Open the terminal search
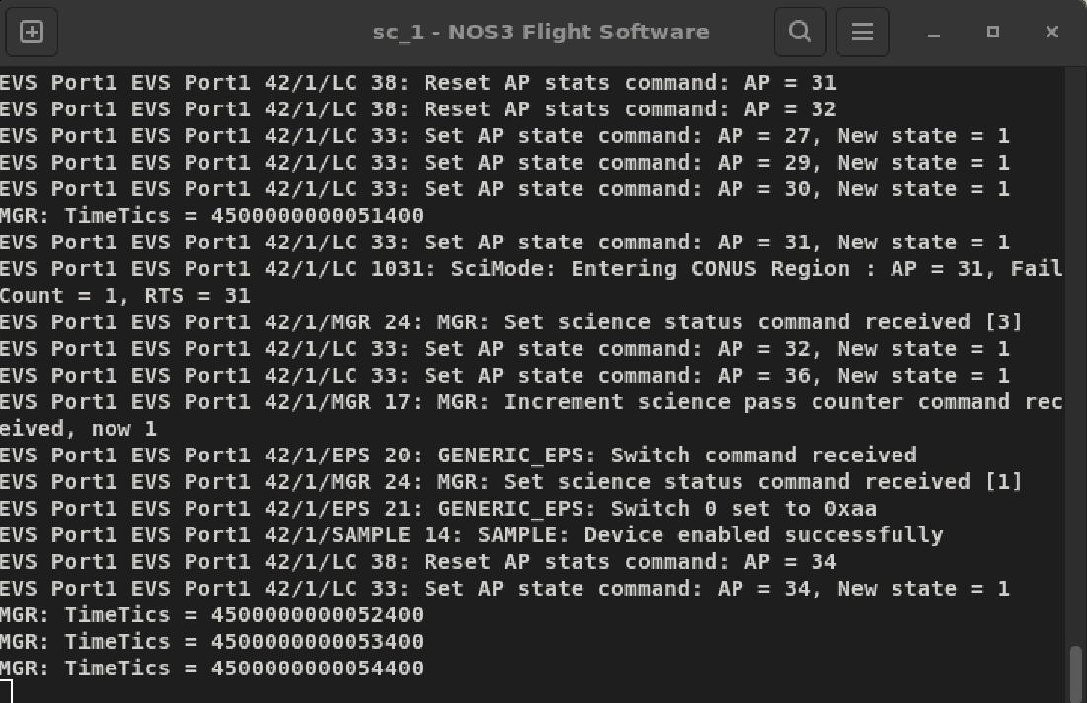Viewport: 1087px width, 703px height. 800,32
